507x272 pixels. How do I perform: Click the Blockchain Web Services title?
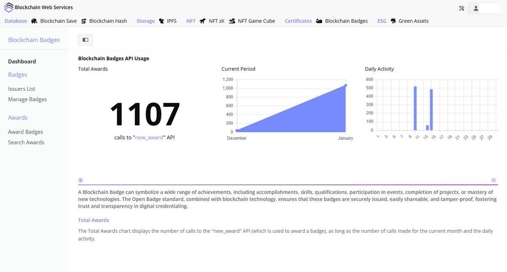tap(44, 7)
